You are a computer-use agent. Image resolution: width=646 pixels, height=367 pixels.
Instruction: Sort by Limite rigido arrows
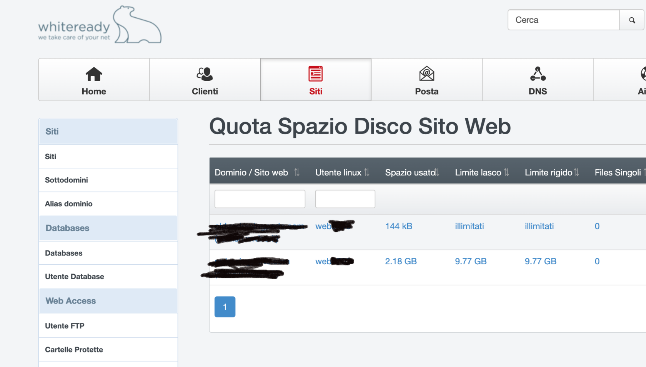(x=576, y=172)
